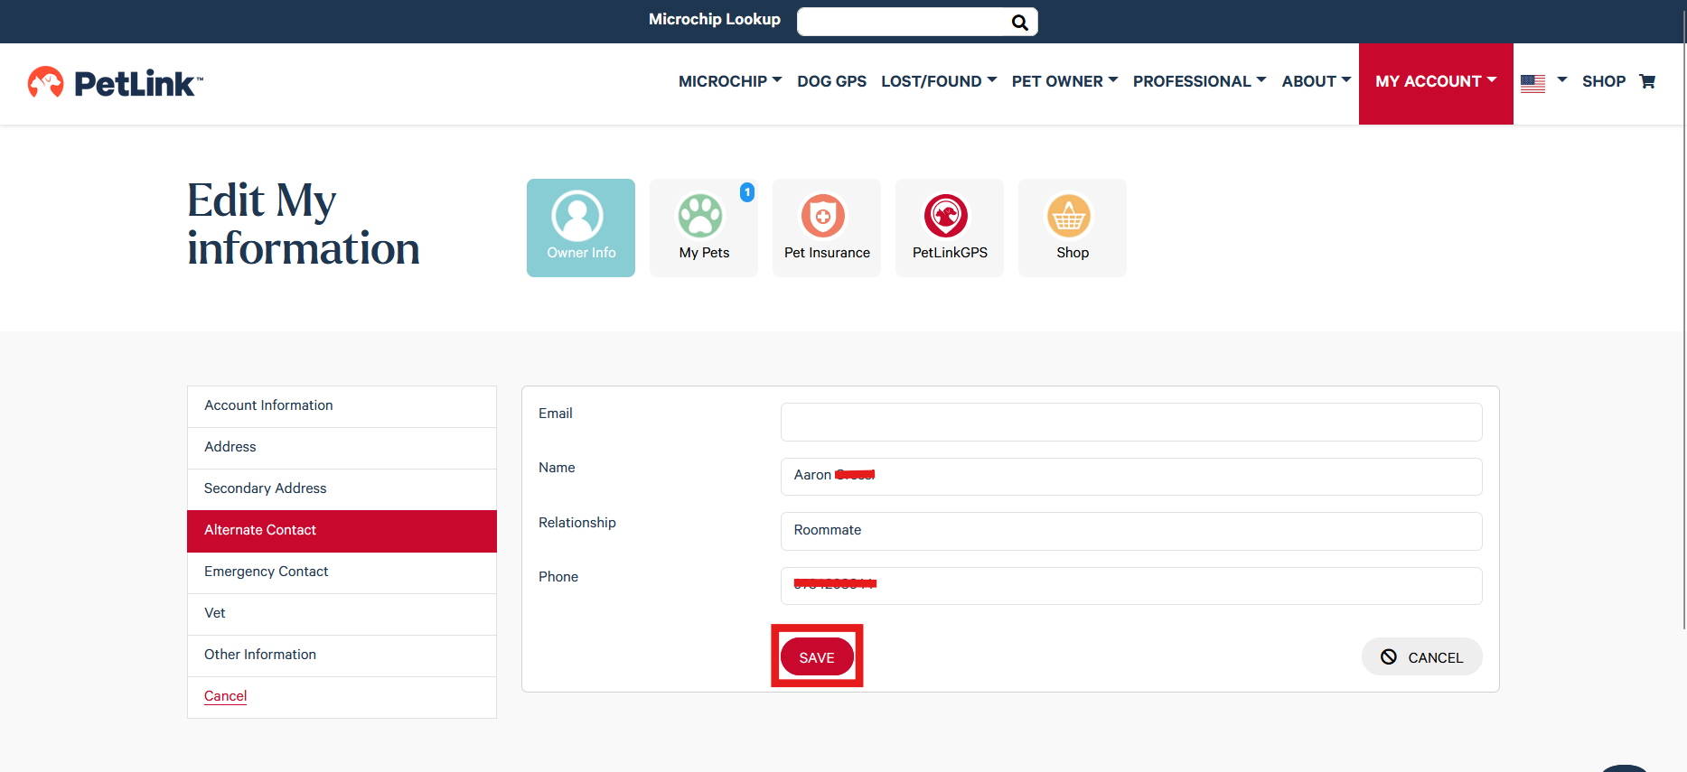Open the language selector caret beside flag
This screenshot has width=1687, height=772.
point(1562,80)
